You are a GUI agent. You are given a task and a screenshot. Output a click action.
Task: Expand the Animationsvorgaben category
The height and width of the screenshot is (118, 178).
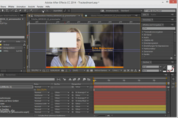click(143, 32)
